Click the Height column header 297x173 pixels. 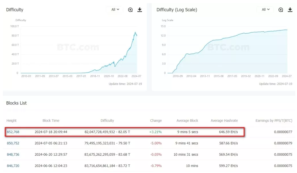pos(11,121)
